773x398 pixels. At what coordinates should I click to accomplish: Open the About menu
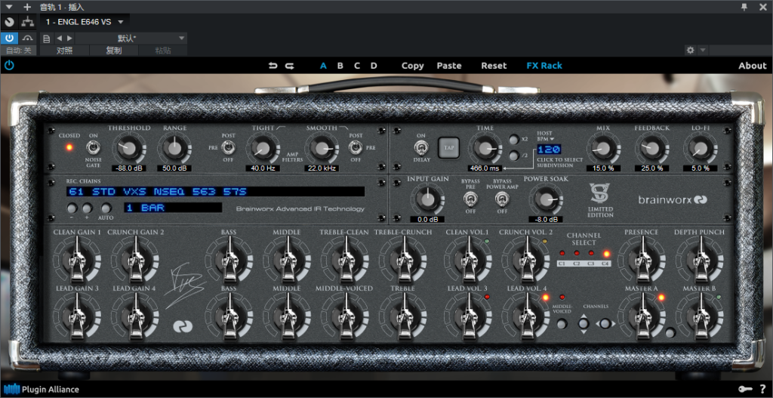[753, 66]
